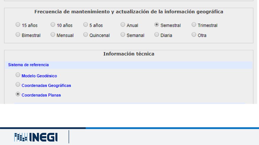The width and height of the screenshot is (259, 145).
Task: Select Modelo Geodésico reference system
Action: (18, 75)
